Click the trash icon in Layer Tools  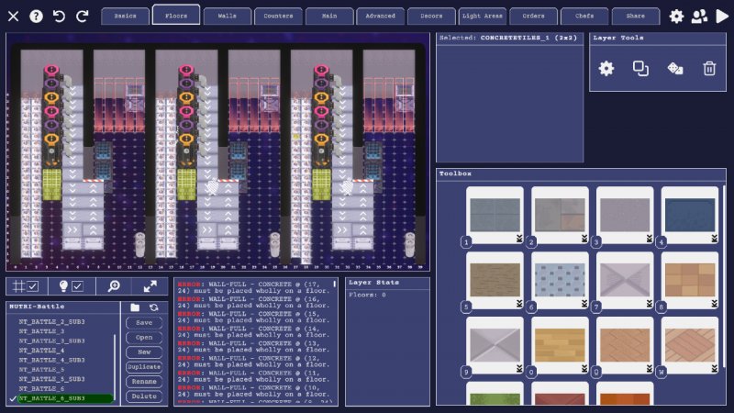click(708, 68)
